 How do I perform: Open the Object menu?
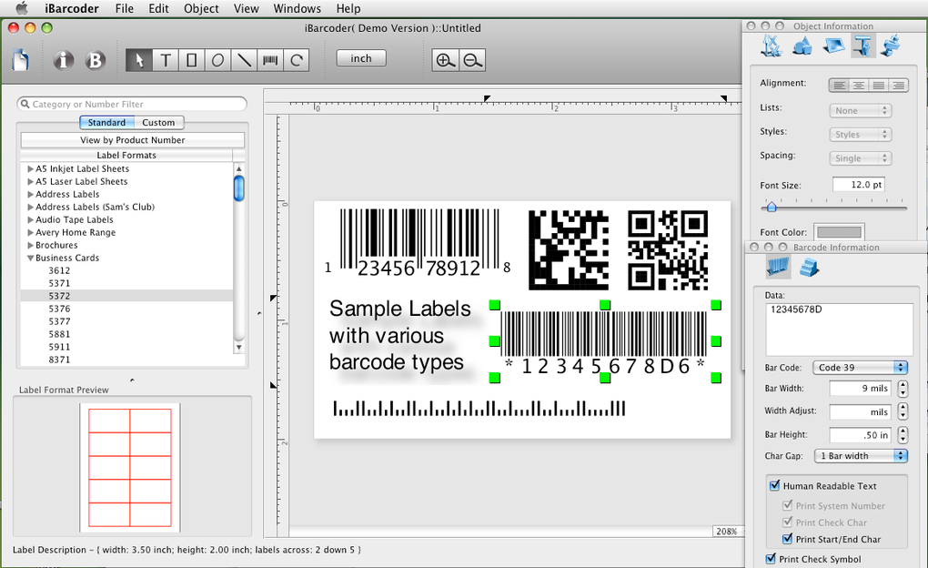(201, 8)
